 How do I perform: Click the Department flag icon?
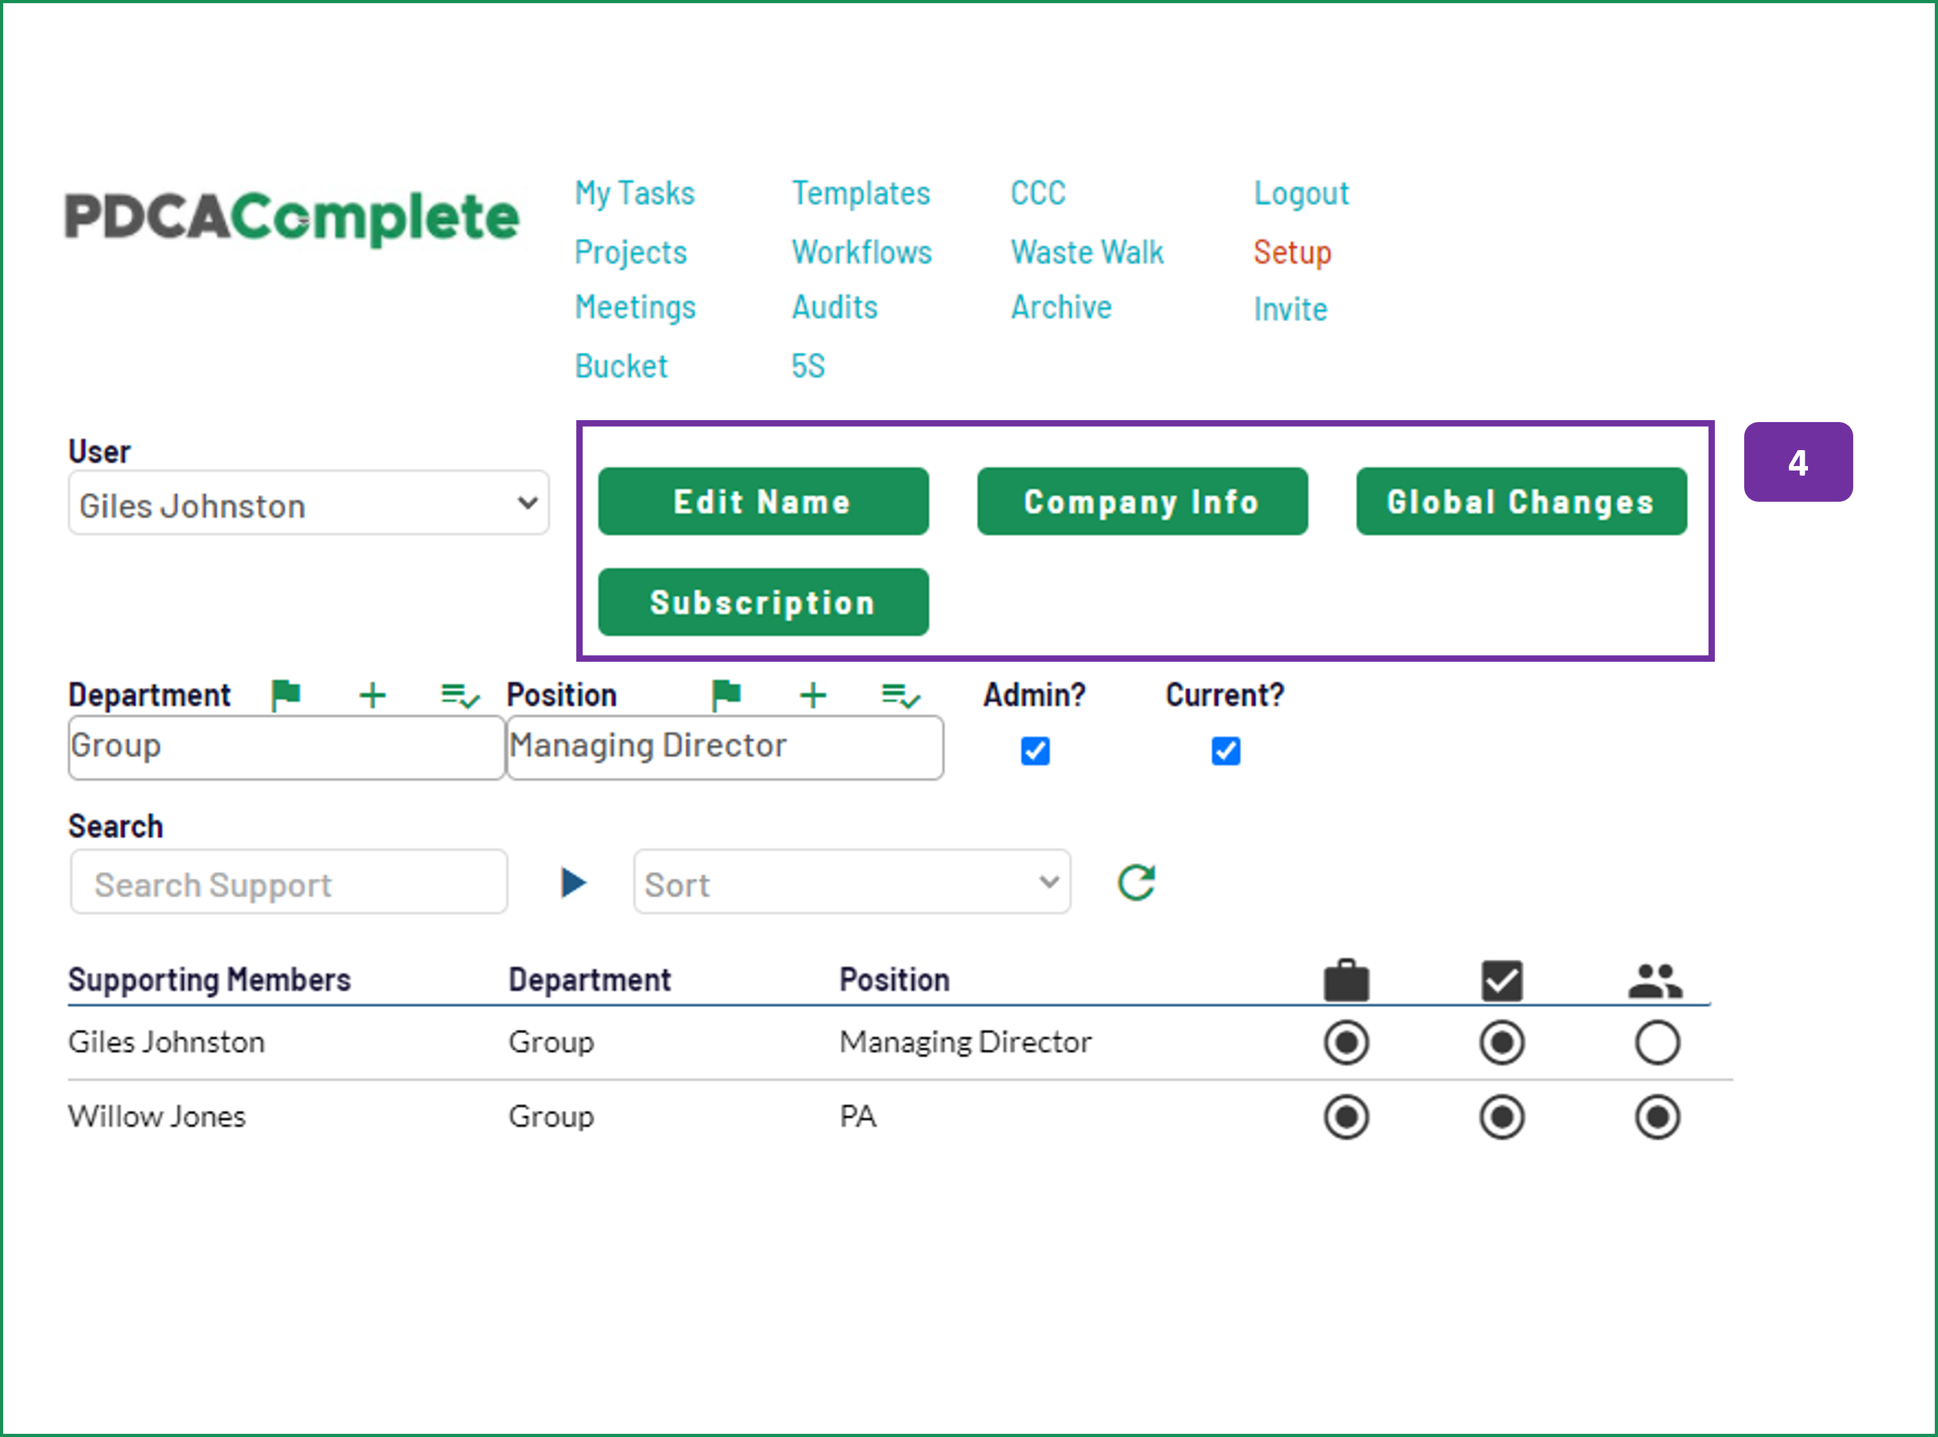point(286,695)
